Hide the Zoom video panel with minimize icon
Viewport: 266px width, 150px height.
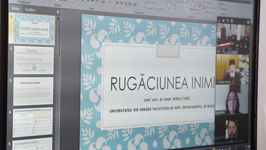coord(219,21)
